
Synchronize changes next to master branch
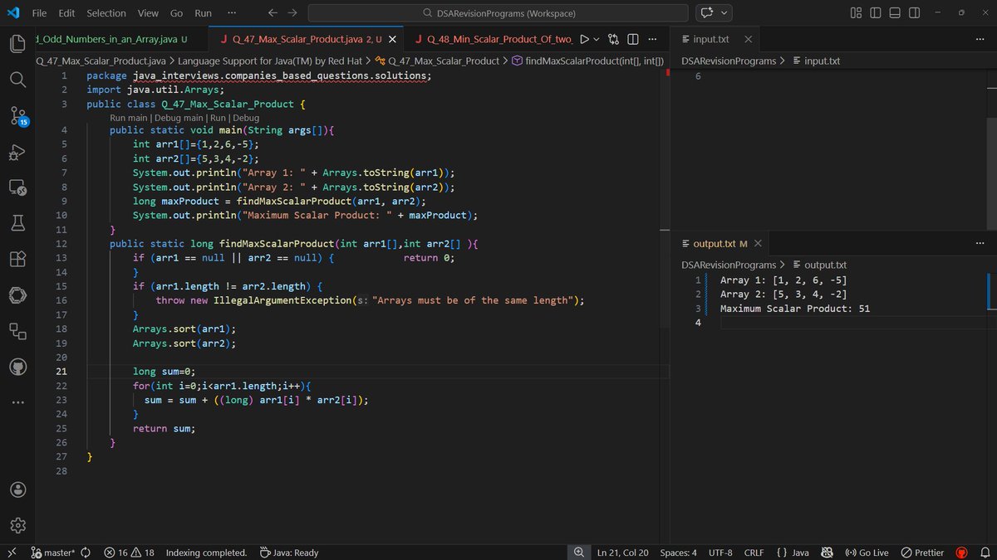pos(86,553)
